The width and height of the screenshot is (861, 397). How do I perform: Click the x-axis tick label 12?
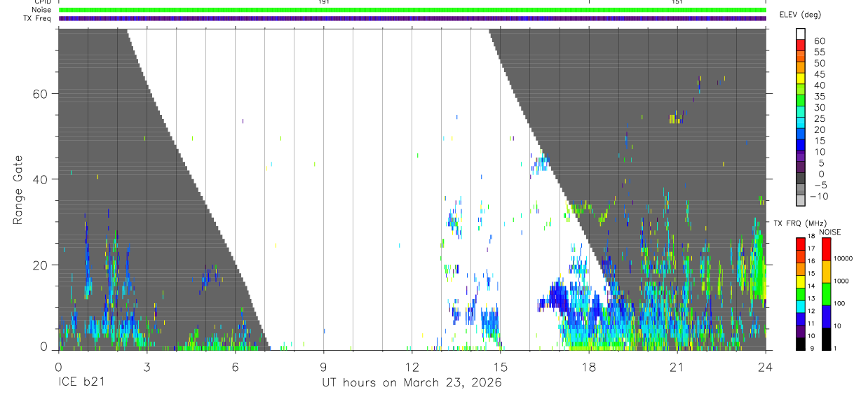[x=412, y=367]
